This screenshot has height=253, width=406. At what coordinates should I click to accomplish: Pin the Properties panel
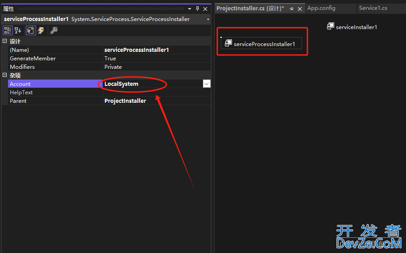tap(197, 9)
